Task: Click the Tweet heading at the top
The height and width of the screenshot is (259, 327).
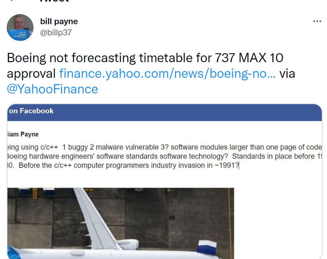Action: tap(54, 1)
